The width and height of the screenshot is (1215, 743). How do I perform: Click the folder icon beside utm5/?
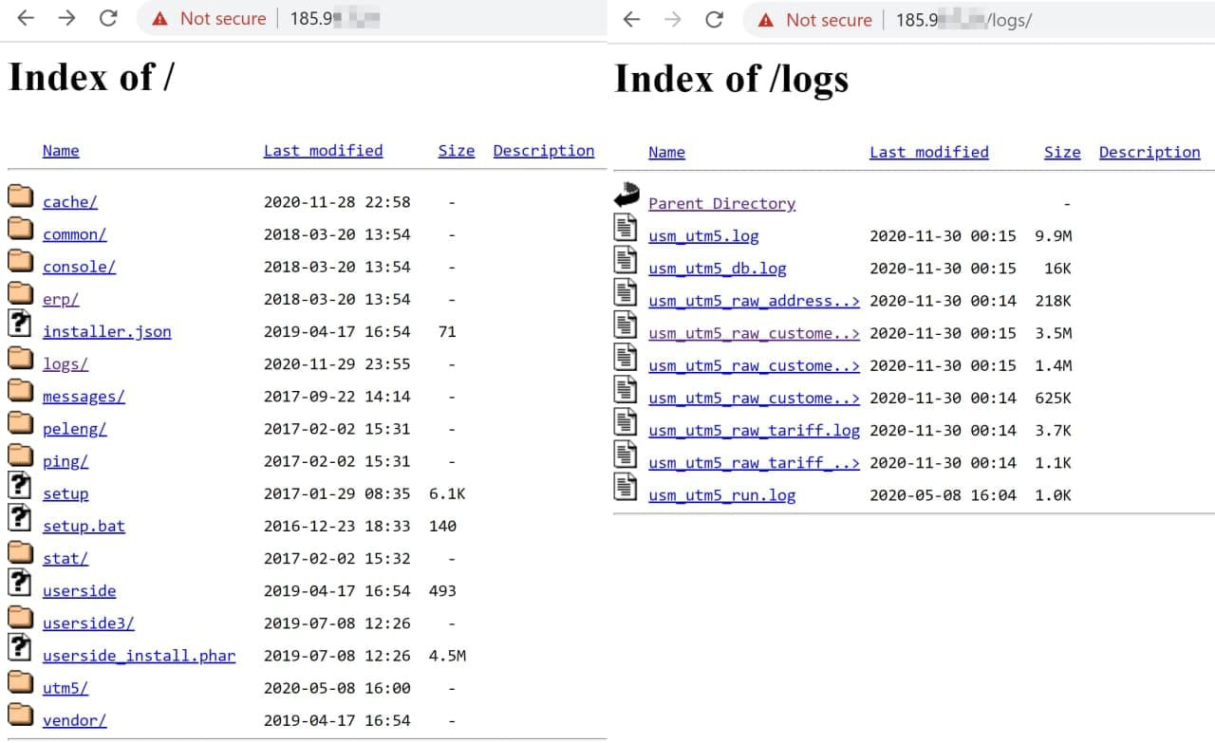(x=20, y=682)
